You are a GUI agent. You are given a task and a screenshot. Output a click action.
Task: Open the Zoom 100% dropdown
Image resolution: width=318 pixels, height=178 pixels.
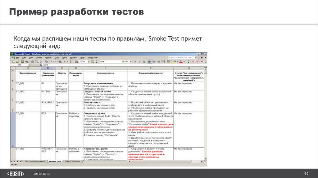(89, 62)
